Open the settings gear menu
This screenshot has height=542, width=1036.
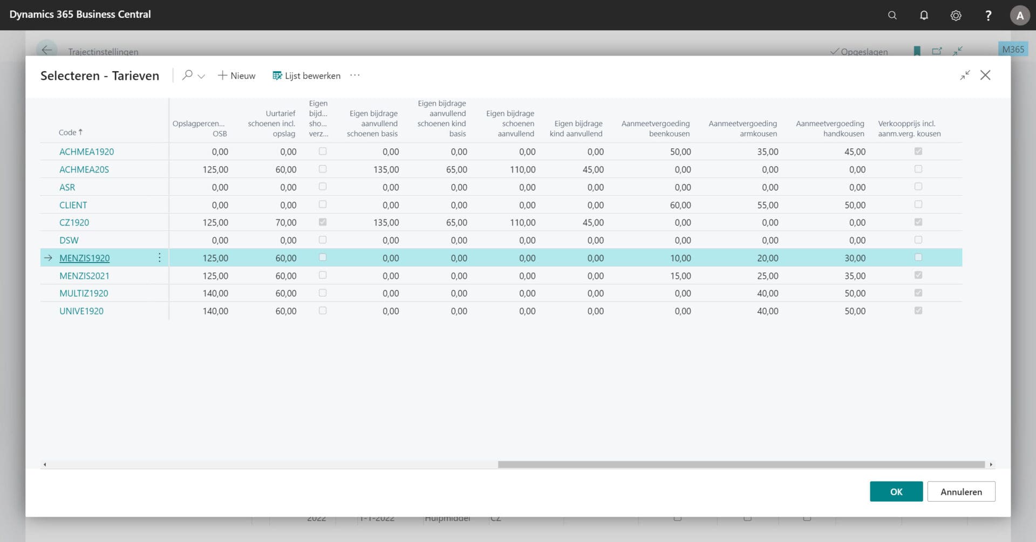coord(956,15)
